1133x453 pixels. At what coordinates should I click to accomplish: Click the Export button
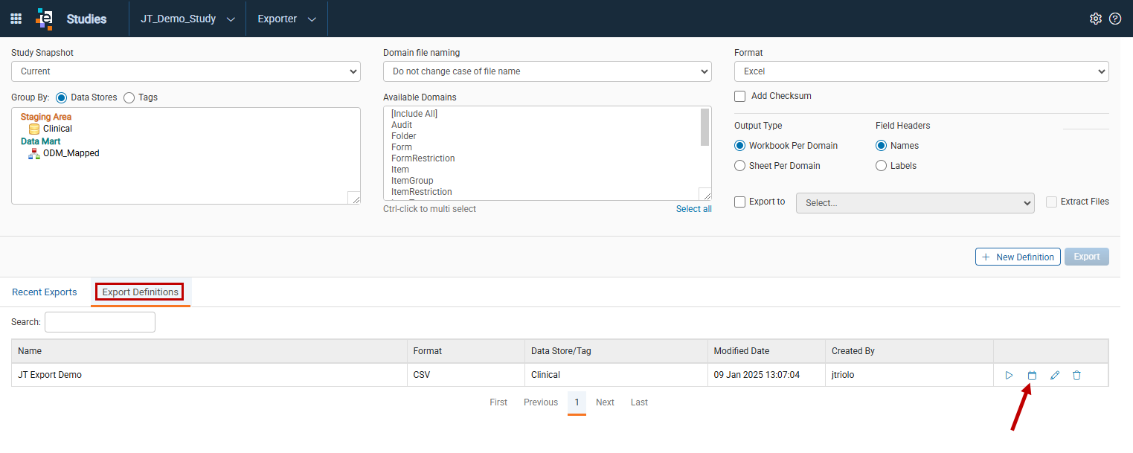pyautogui.click(x=1087, y=257)
